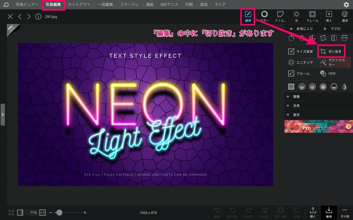
Task: Open the フレーム (Frame) tool panel
Action: [312, 16]
